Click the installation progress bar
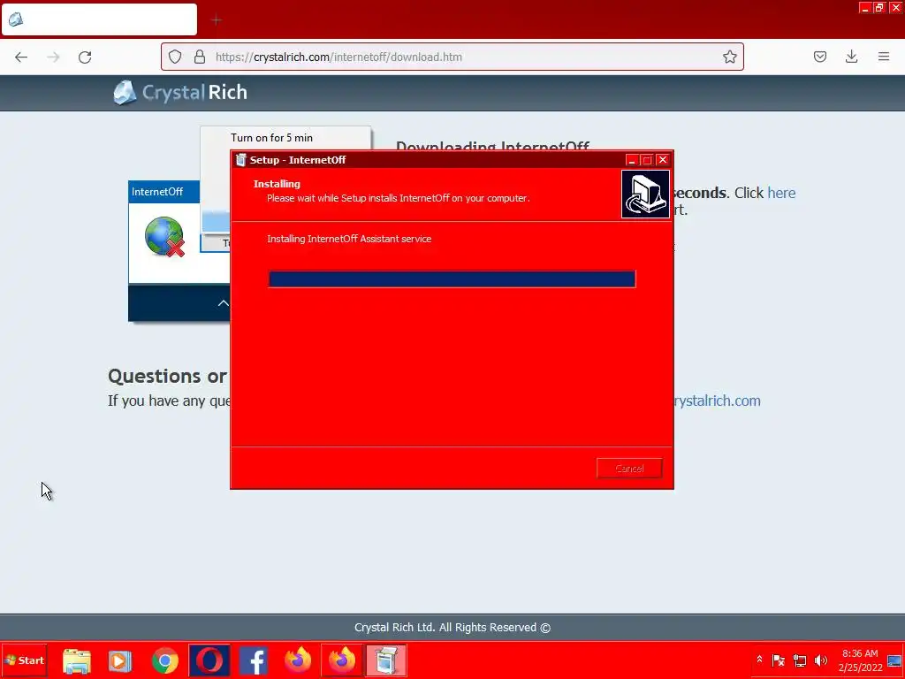905x679 pixels. point(452,278)
